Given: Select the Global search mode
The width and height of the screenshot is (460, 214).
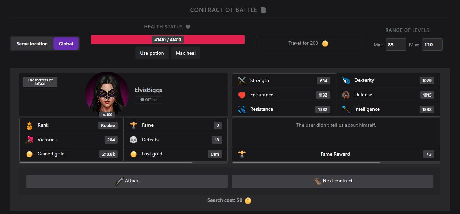Looking at the screenshot, I should click(x=66, y=44).
